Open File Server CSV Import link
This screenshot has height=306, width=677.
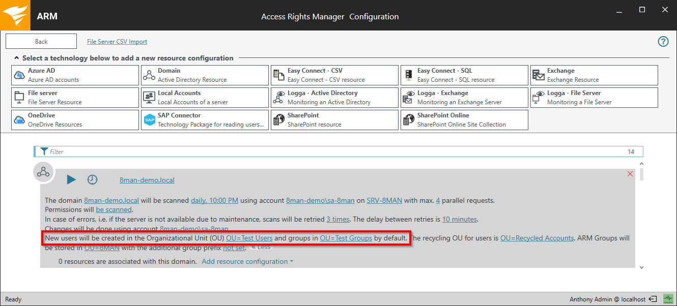[117, 42]
